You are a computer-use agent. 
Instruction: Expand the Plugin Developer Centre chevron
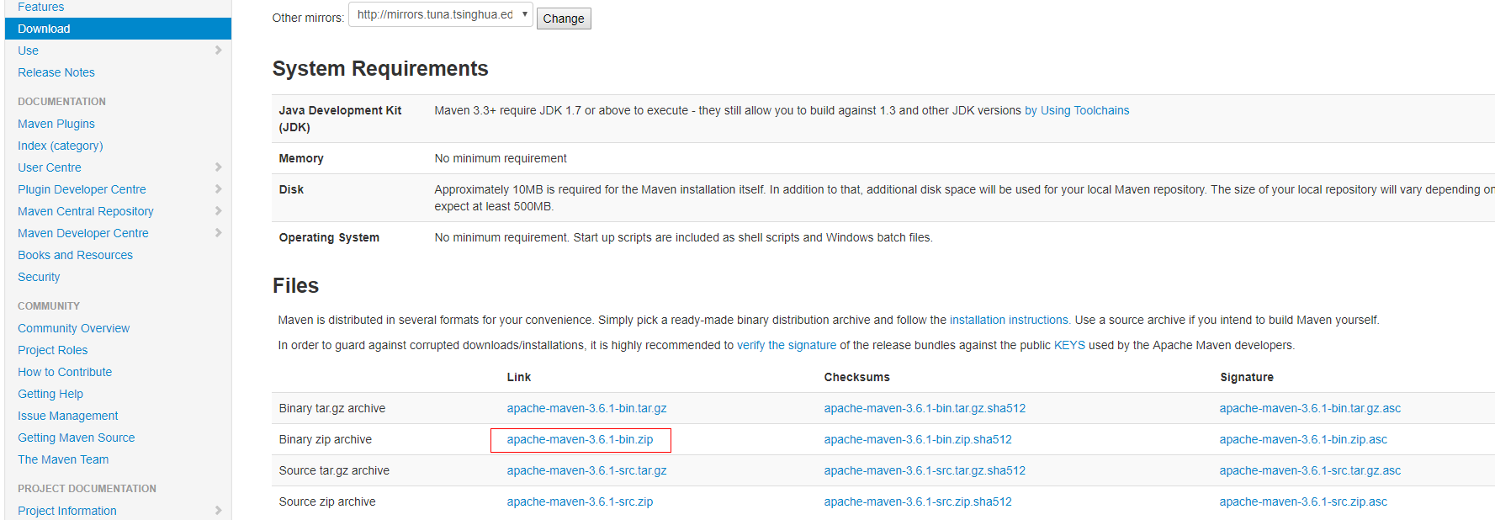[219, 189]
